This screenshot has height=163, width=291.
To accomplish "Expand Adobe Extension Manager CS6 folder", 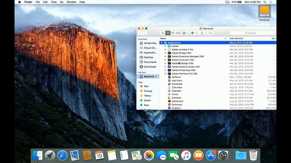I will (x=165, y=56).
